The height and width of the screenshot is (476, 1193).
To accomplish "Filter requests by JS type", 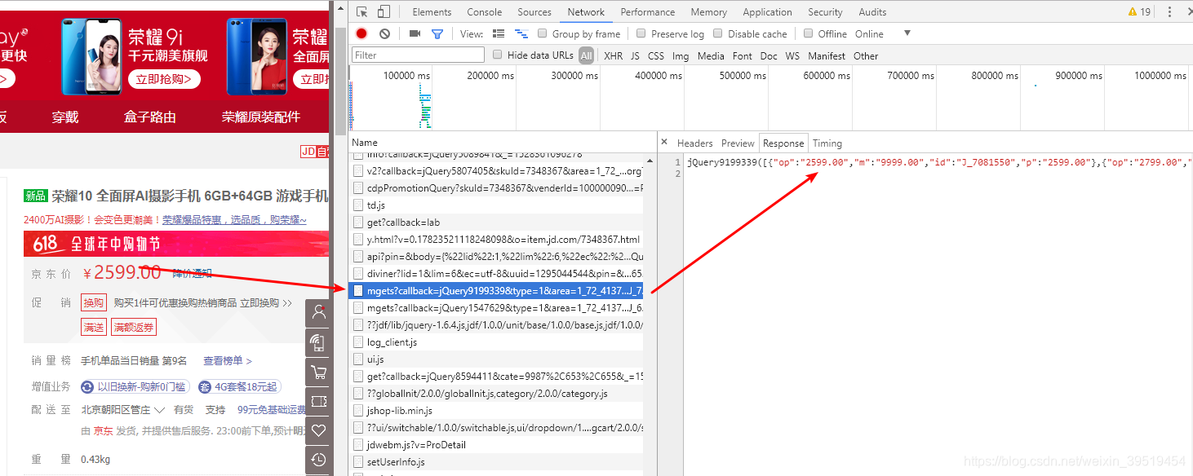I will [635, 55].
